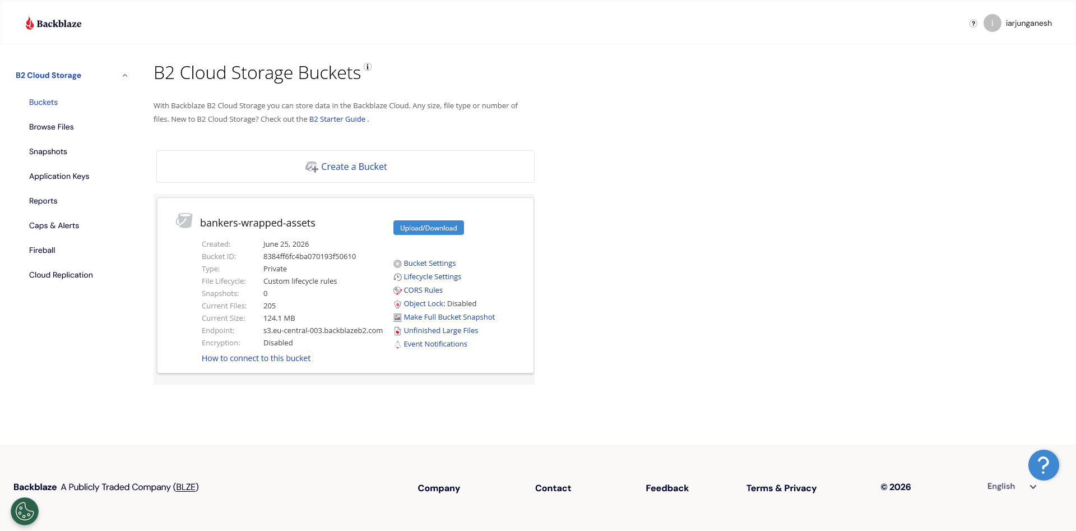The height and width of the screenshot is (531, 1076).
Task: Open Application Keys page
Action: [x=59, y=176]
